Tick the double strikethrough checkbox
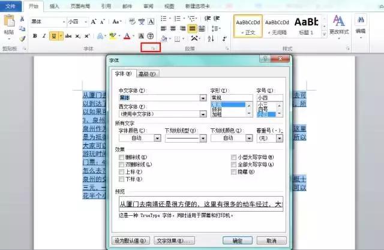The height and width of the screenshot is (250, 384). coord(121,164)
